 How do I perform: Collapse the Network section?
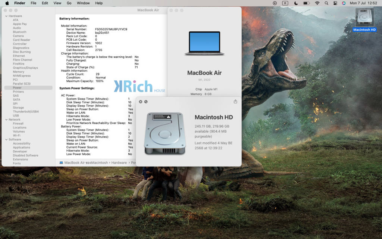click(x=6, y=120)
